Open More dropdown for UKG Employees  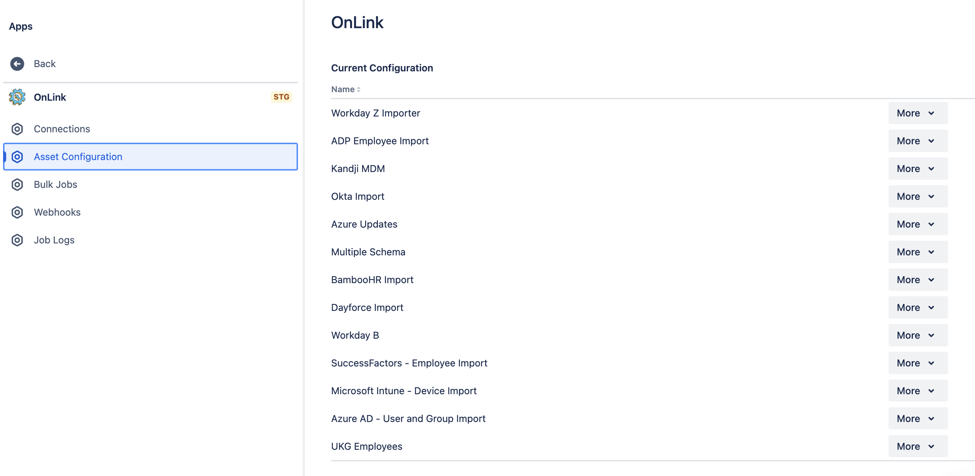[918, 446]
